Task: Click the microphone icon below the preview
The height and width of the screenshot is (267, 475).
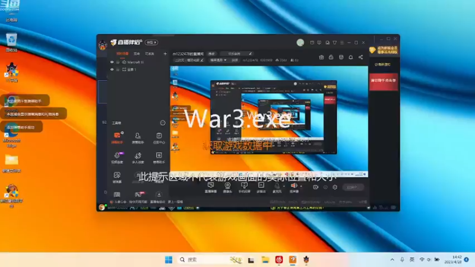Action: (x=277, y=187)
